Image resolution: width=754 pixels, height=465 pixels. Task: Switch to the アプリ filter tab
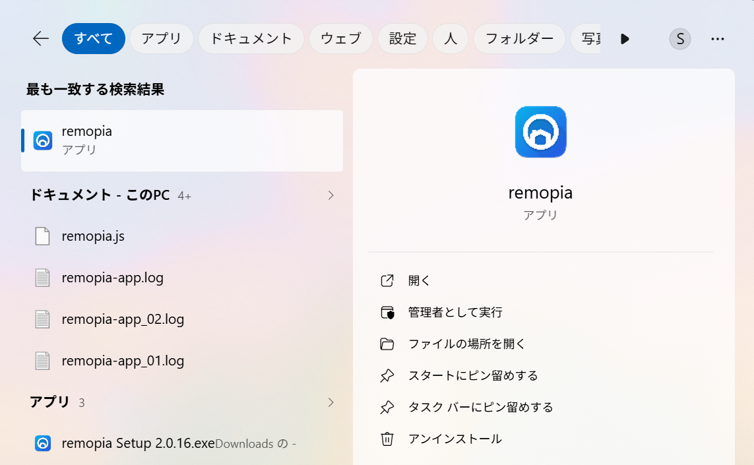click(x=161, y=38)
